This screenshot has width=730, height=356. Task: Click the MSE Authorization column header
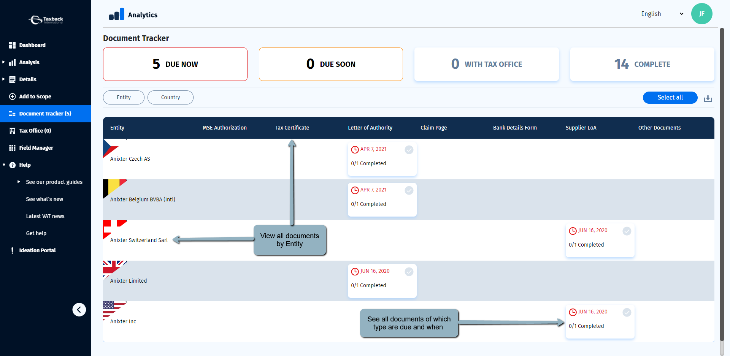[x=225, y=128]
